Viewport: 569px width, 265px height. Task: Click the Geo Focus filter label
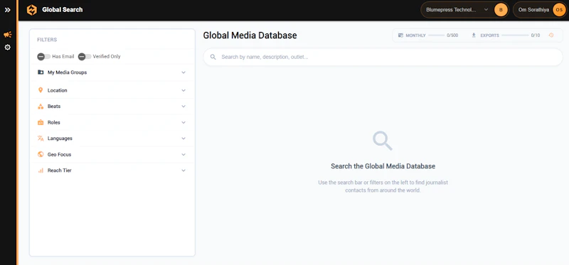click(60, 154)
